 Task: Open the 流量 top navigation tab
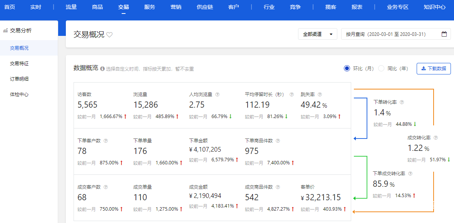pos(71,7)
